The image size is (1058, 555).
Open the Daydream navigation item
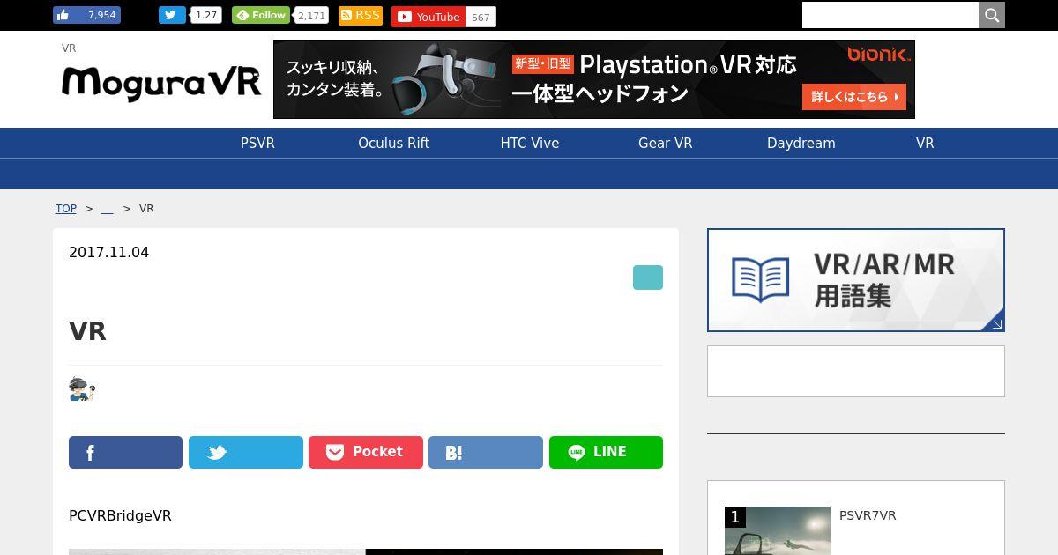801,143
